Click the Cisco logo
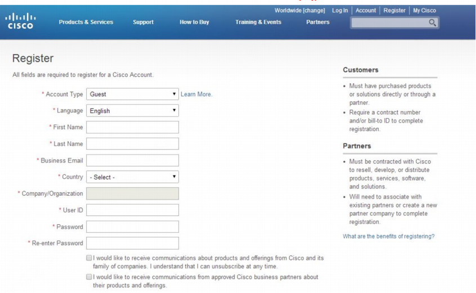476x293 pixels. (20, 21)
